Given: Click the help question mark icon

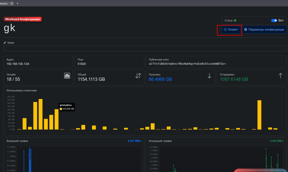Looking at the screenshot, I should pos(12,3).
